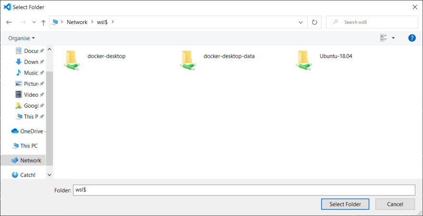Focus the Folder name input field
The width and height of the screenshot is (423, 216).
coord(244,190)
